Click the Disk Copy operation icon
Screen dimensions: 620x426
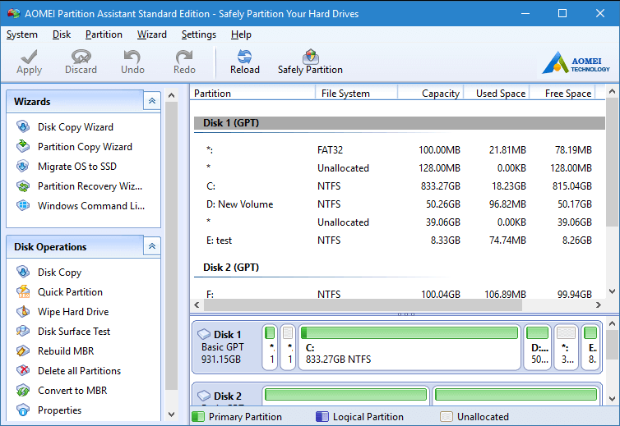23,272
